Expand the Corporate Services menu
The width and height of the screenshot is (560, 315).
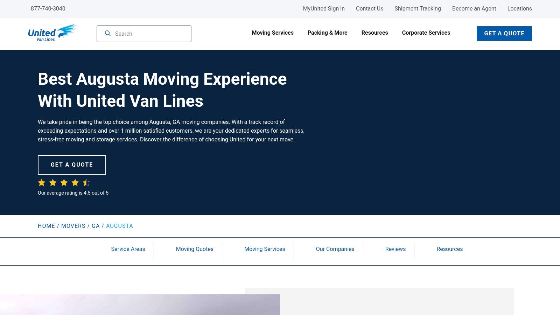click(426, 33)
